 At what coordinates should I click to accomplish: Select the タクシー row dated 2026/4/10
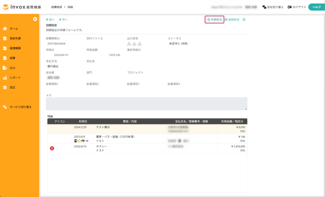click(147, 148)
